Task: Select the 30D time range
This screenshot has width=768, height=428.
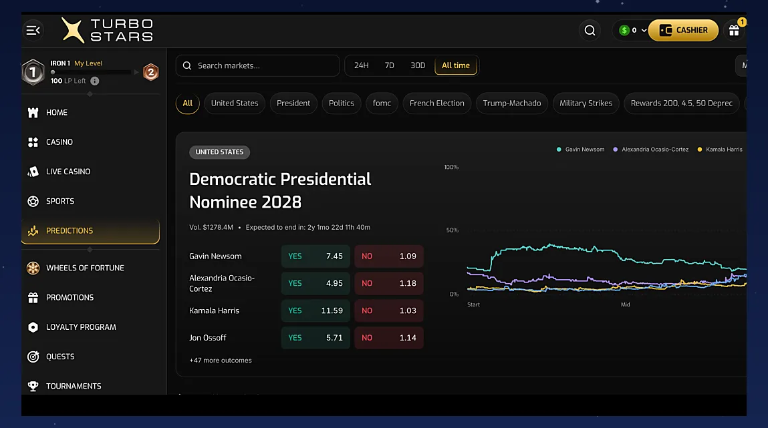Action: 418,65
